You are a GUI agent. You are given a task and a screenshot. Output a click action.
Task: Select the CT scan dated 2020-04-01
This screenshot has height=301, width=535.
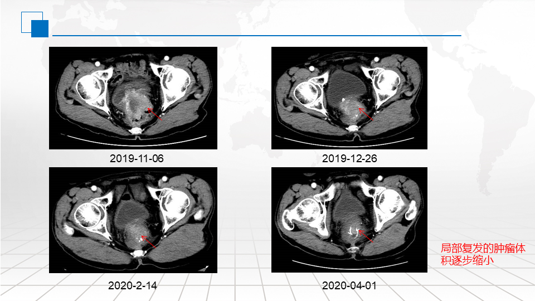point(349,220)
